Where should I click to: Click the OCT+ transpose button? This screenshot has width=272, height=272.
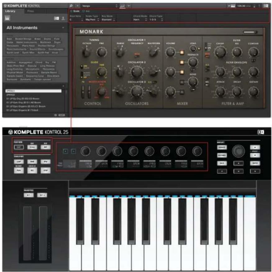coord(42,195)
